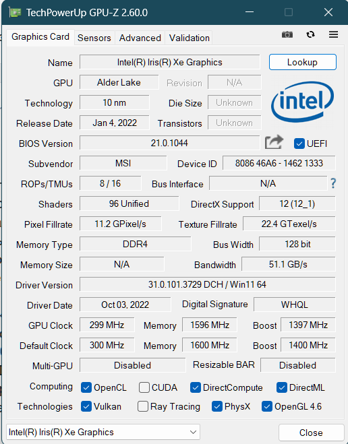This screenshot has width=348, height=444.
Task: Click the Die Size value Unknown
Action: point(235,102)
